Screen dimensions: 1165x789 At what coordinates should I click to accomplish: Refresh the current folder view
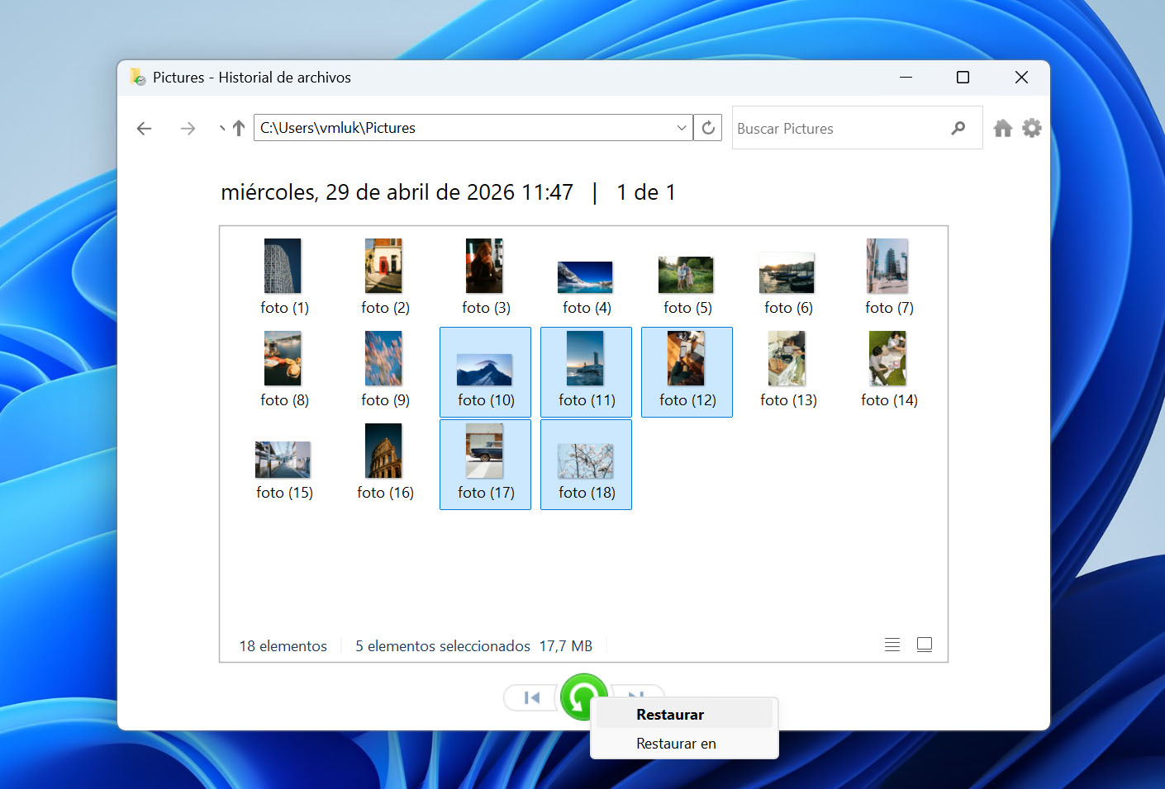point(708,128)
